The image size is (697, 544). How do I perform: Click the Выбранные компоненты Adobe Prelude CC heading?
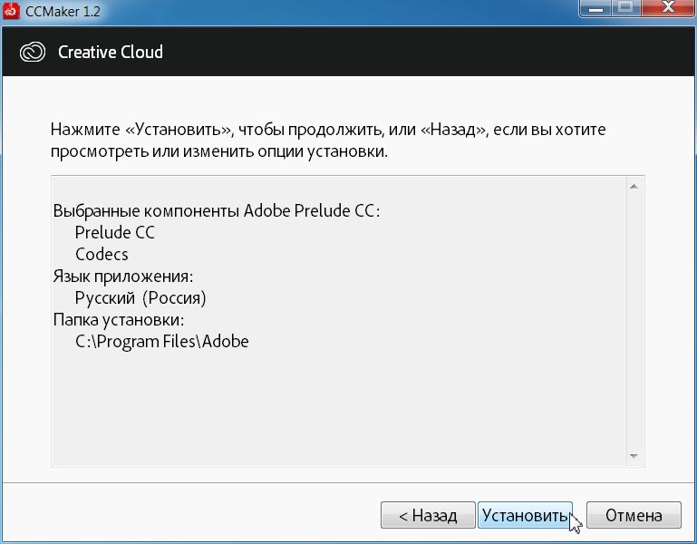click(217, 210)
